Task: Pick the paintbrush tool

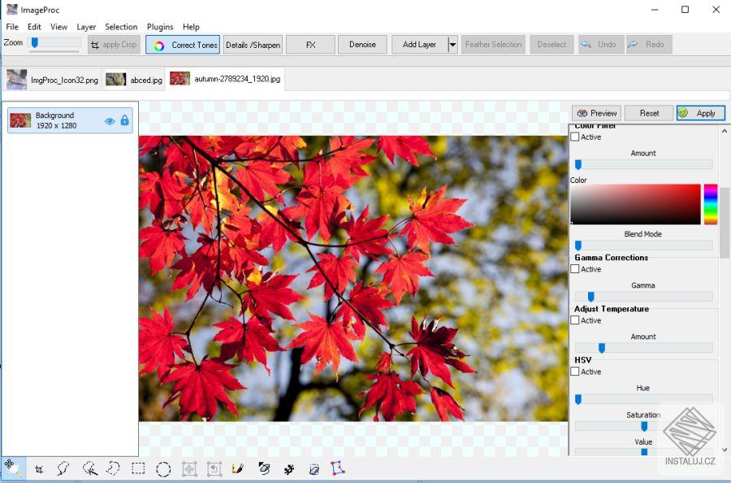Action: (x=237, y=469)
